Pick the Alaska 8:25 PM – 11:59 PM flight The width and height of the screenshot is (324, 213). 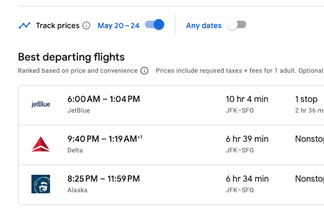tap(103, 178)
